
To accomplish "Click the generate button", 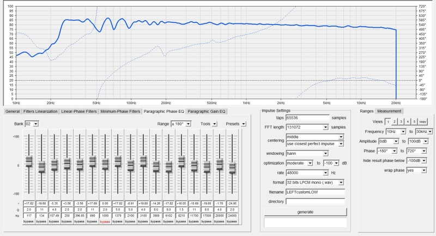I will point(305,211).
